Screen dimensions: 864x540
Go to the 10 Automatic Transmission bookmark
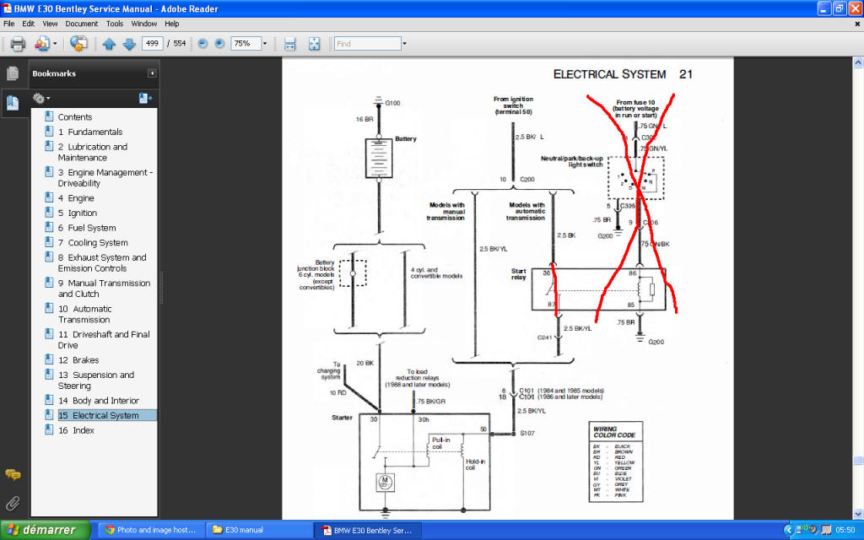[x=85, y=314]
